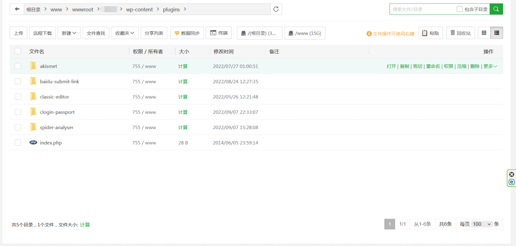Screen dimensions: 516x246
Task: Click page 1 in pagination
Action: (x=390, y=224)
